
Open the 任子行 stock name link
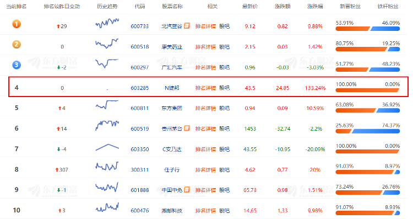tap(172, 170)
